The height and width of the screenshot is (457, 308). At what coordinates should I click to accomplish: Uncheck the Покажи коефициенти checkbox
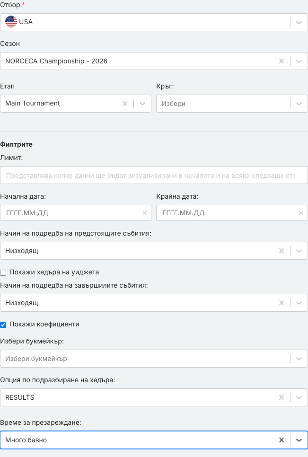coord(3,325)
